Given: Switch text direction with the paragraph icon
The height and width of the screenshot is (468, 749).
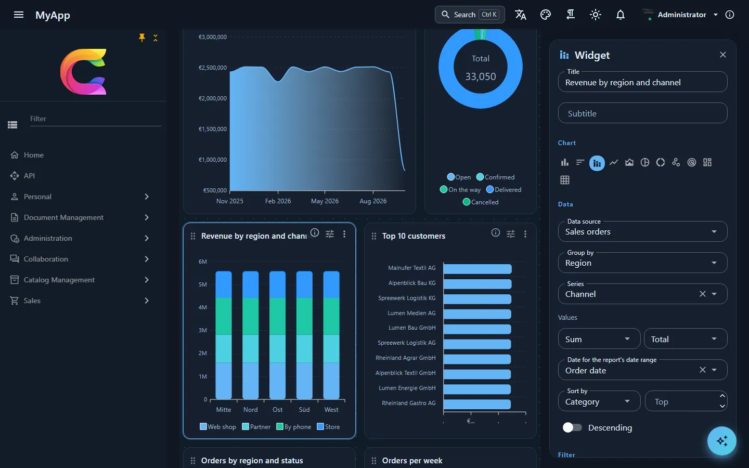Looking at the screenshot, I should tap(570, 15).
